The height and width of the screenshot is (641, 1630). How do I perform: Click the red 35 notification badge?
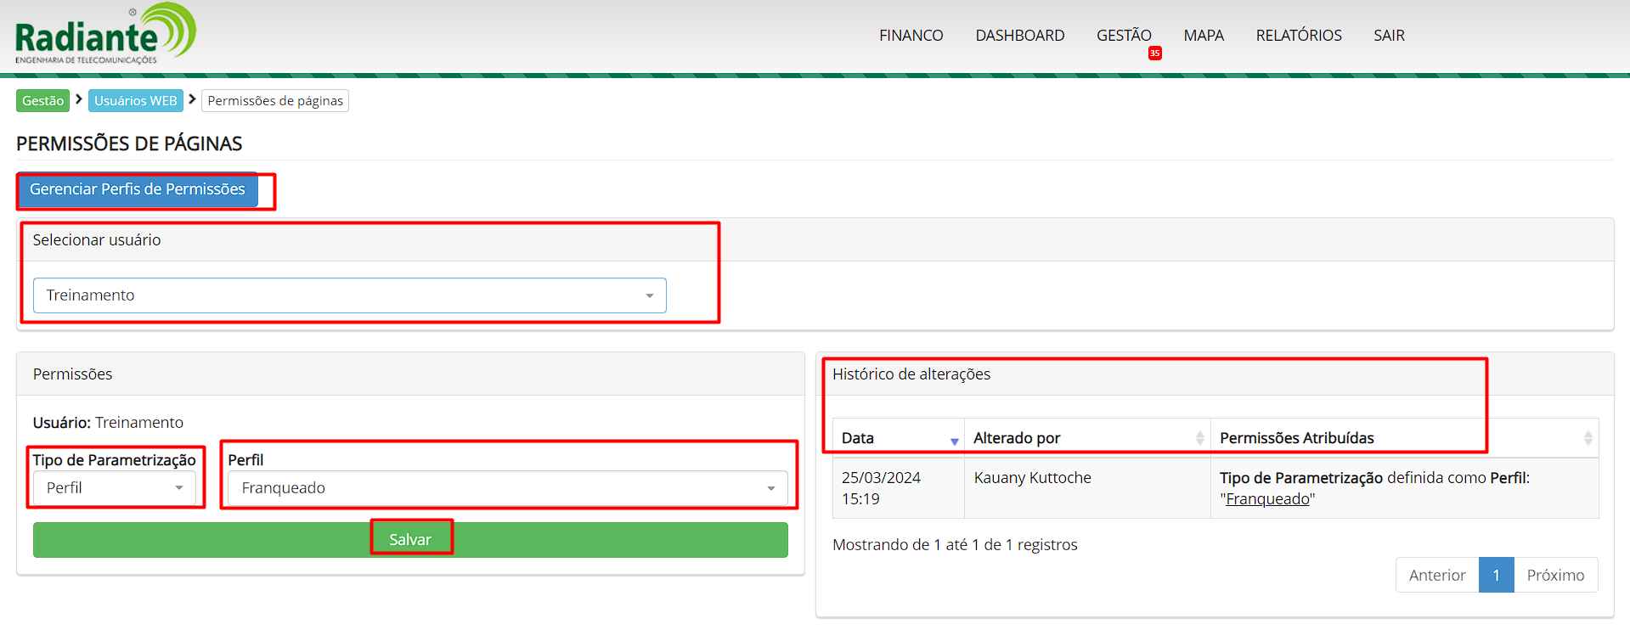[1154, 53]
